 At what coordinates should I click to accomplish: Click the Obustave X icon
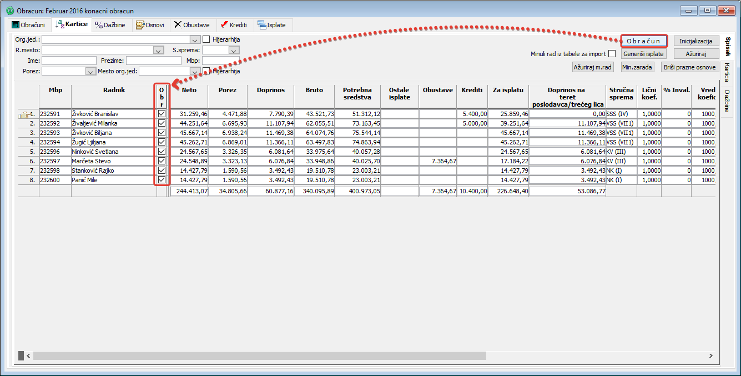coord(178,25)
